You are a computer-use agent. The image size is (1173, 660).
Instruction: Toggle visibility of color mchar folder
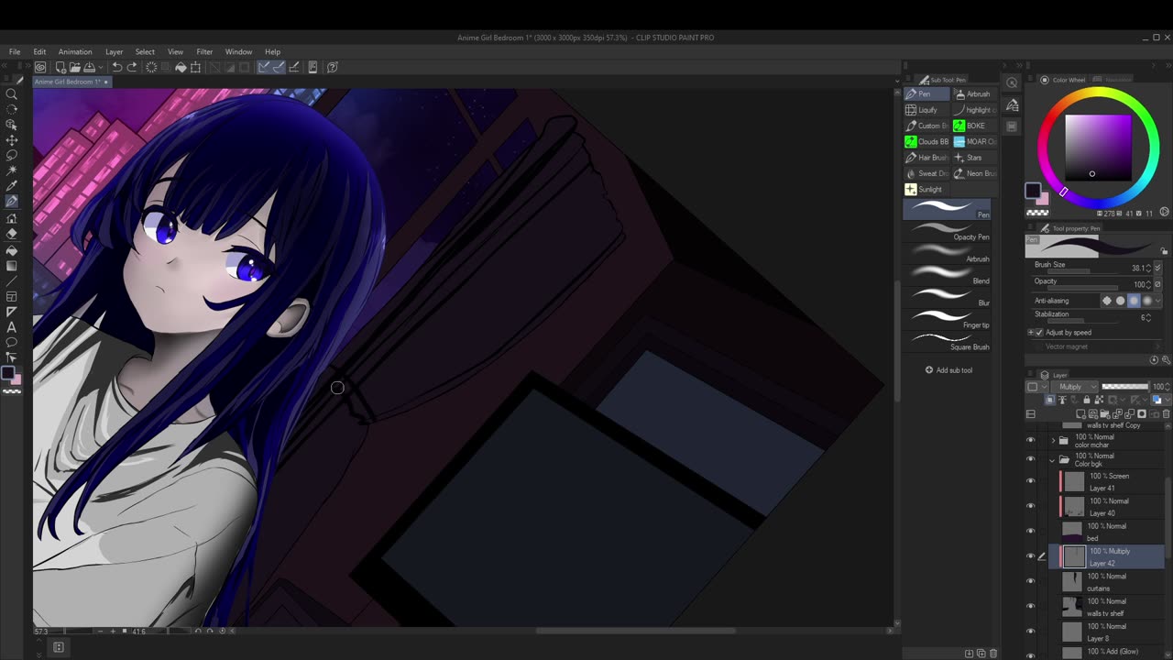pyautogui.click(x=1030, y=440)
